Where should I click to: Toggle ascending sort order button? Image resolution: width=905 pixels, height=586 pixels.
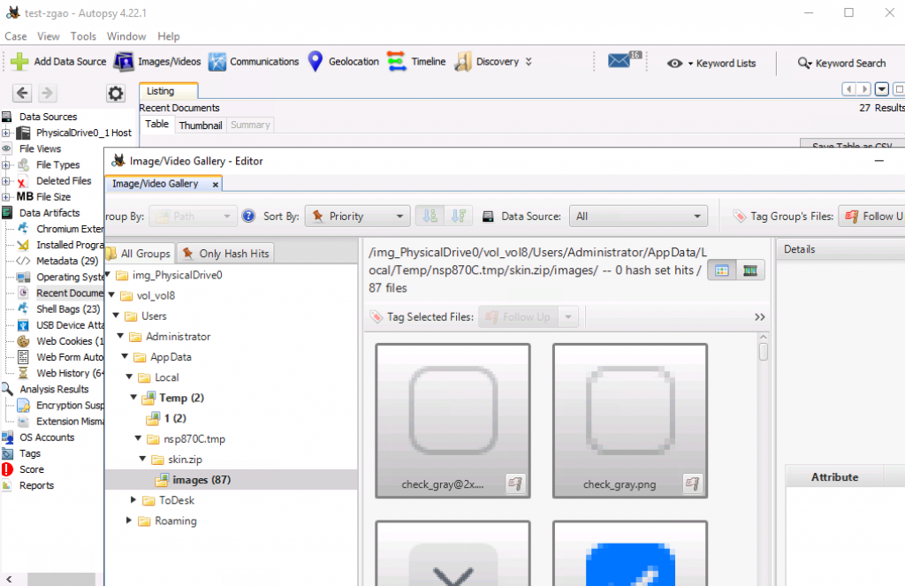429,217
